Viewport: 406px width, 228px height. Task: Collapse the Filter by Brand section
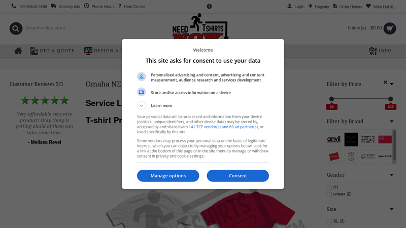(391, 122)
